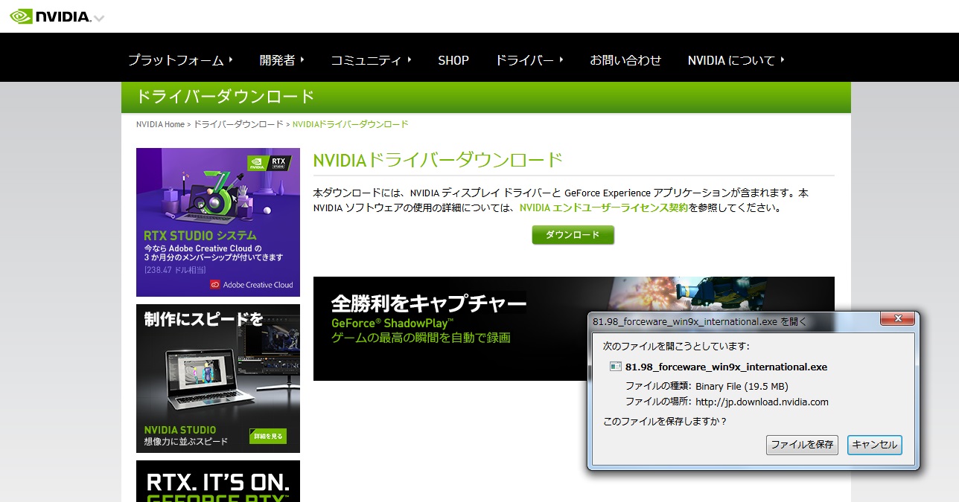This screenshot has height=502, width=959.
Task: Select the 81.98_forceware_win9x_international.exe file name text
Action: pos(726,367)
